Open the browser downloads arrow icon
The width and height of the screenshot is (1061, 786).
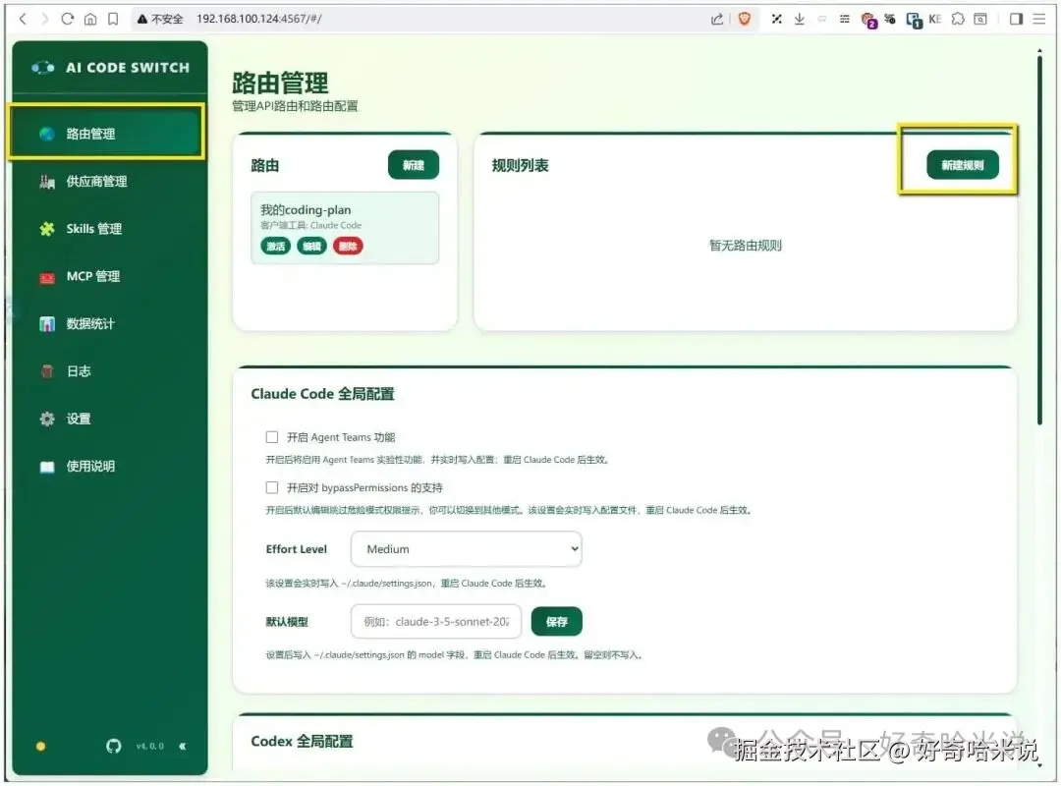coord(799,19)
